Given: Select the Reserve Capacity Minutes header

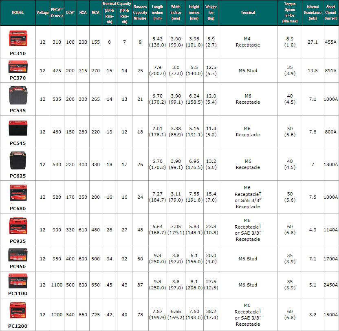Looking at the screenshot, I should 140,13.
